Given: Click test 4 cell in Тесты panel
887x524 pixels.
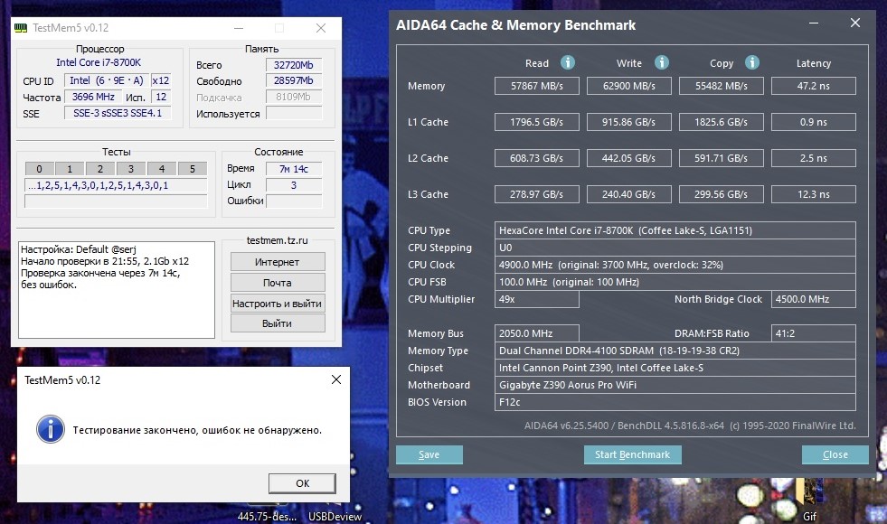Looking at the screenshot, I should 162,168.
